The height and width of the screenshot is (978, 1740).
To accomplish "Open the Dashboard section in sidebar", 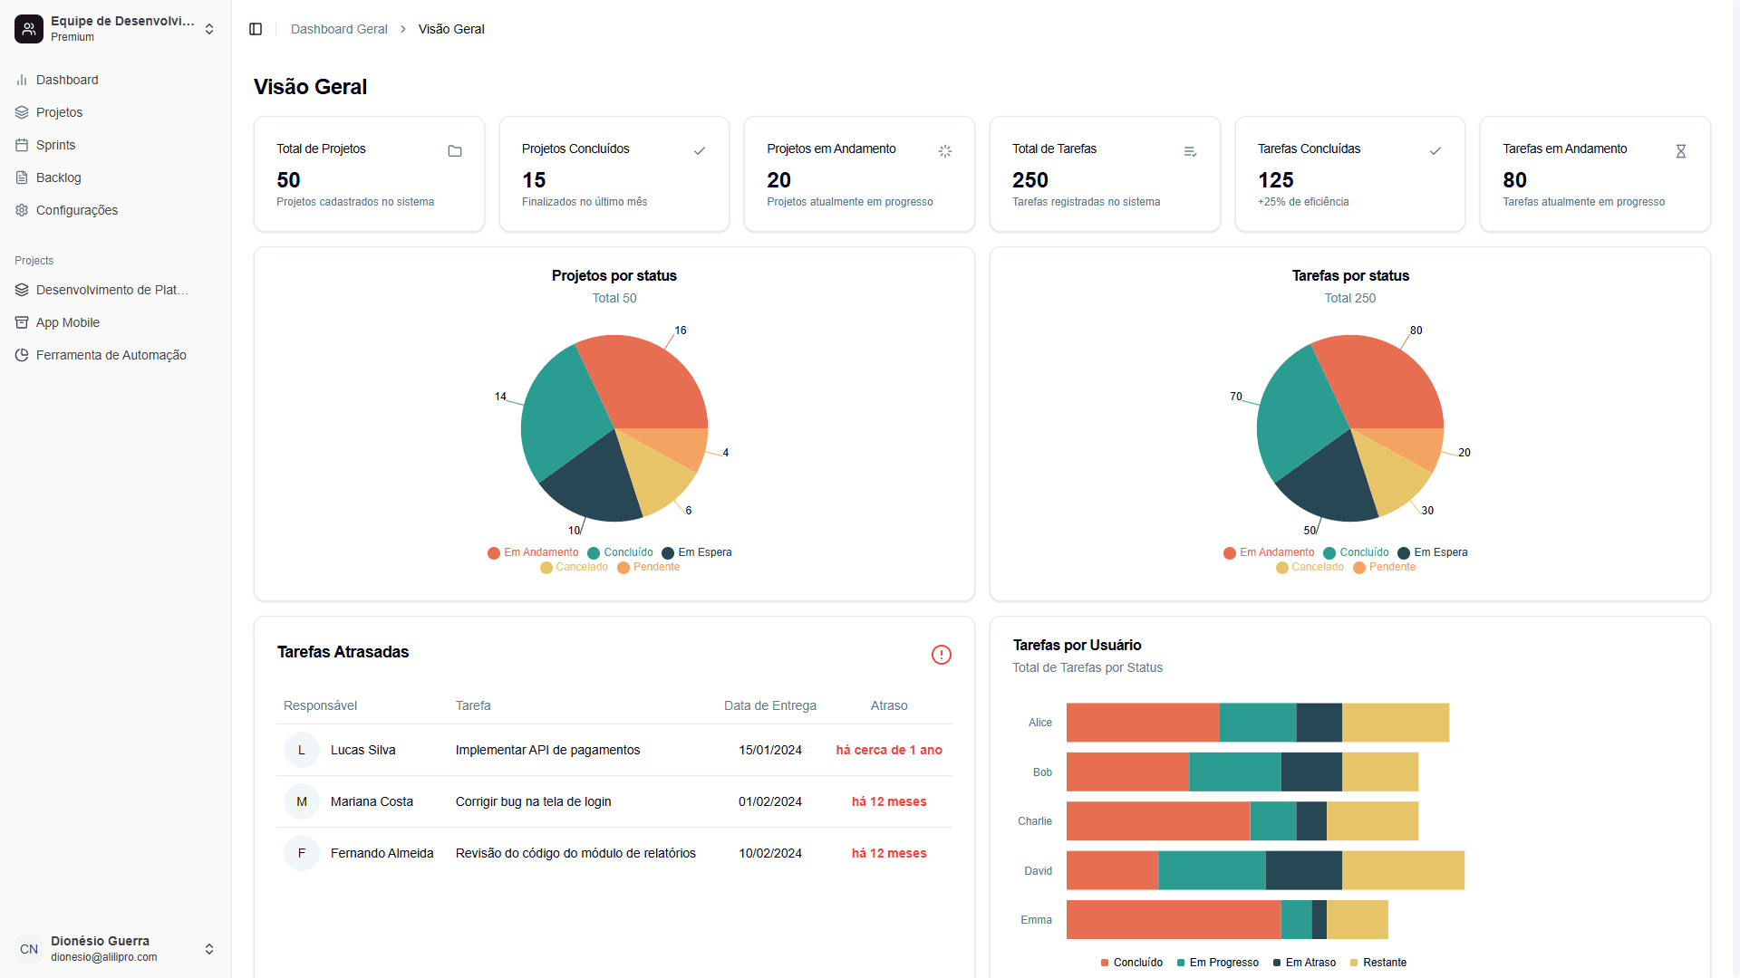I will (x=66, y=80).
